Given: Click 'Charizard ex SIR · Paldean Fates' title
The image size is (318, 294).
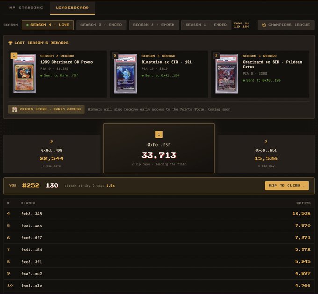Looking at the screenshot, I should coord(272,64).
